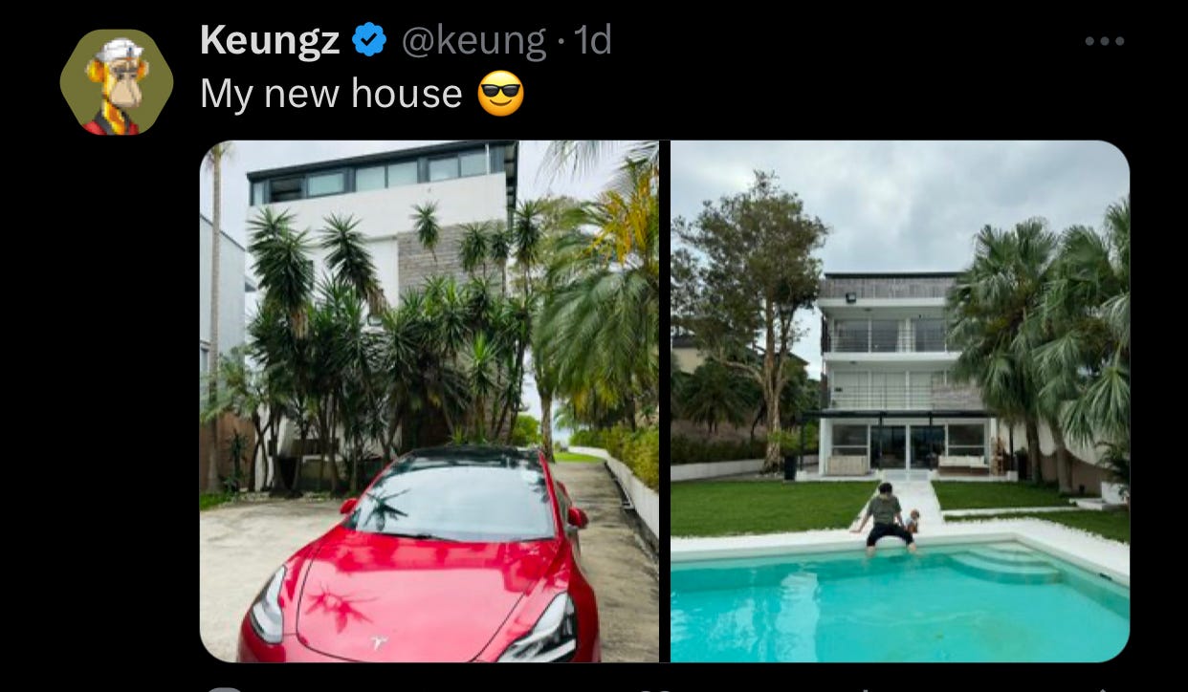Open the left photo with the red car

pos(429,401)
